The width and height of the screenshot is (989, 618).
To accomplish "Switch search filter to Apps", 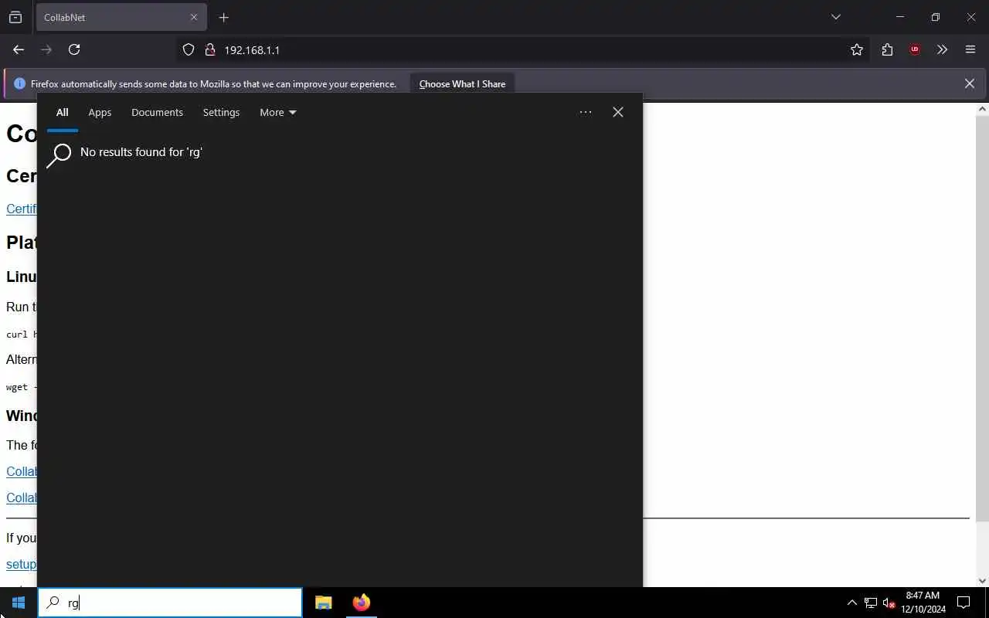I will coord(100,112).
